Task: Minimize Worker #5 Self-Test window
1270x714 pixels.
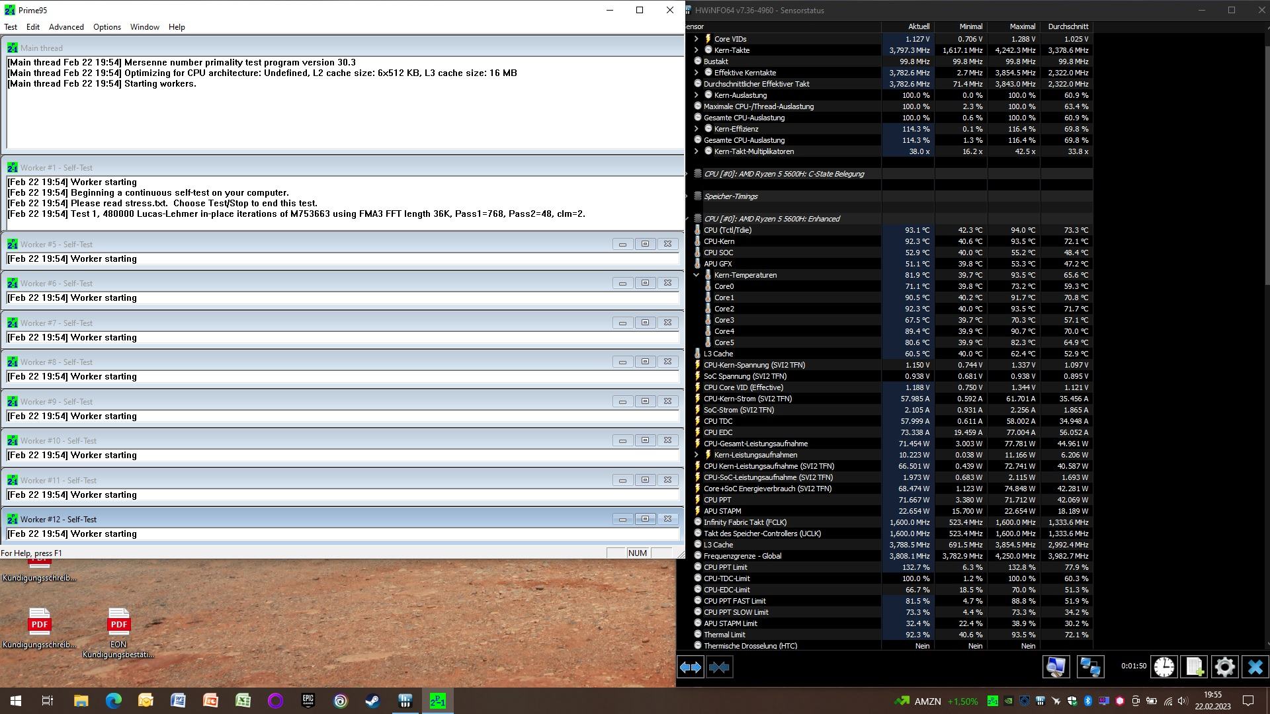Action: pos(622,244)
